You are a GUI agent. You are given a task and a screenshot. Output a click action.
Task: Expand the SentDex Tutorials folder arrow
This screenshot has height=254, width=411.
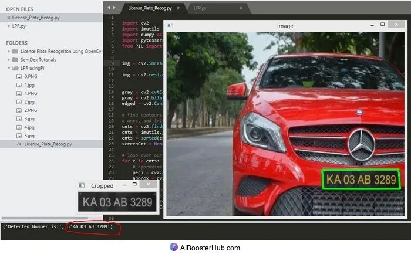[x=8, y=60]
